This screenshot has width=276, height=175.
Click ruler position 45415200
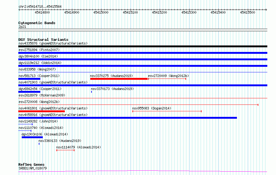(x=159, y=12)
